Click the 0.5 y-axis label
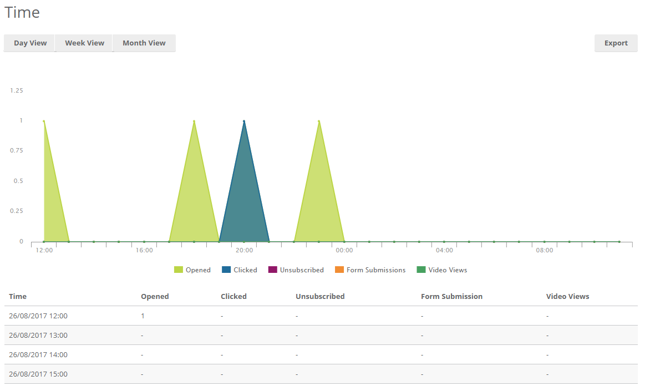Screen dimensions: 650x391 click(x=18, y=181)
